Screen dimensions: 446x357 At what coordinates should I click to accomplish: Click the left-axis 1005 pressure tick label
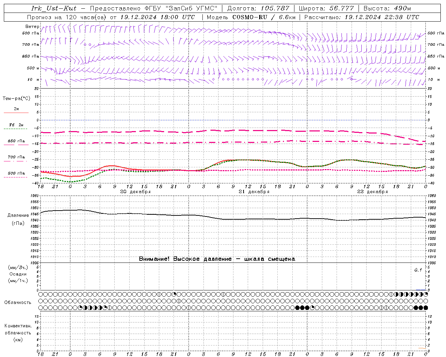point(34,263)
